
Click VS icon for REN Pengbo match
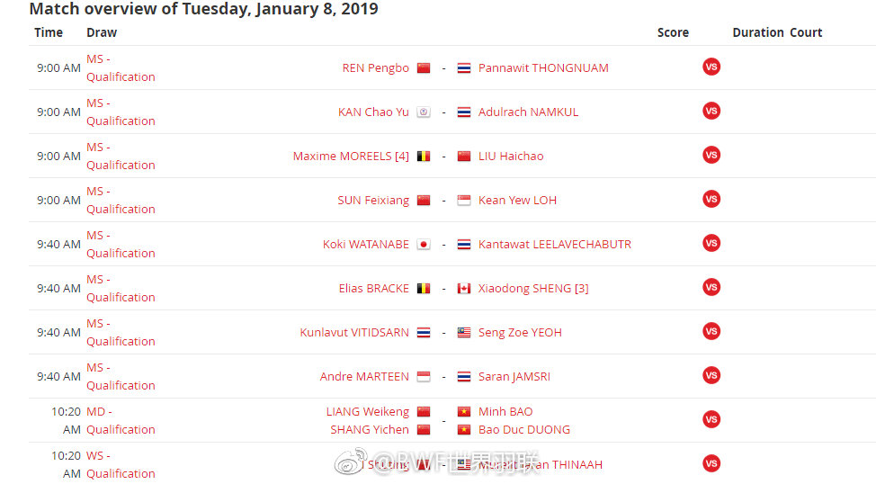pyautogui.click(x=711, y=67)
